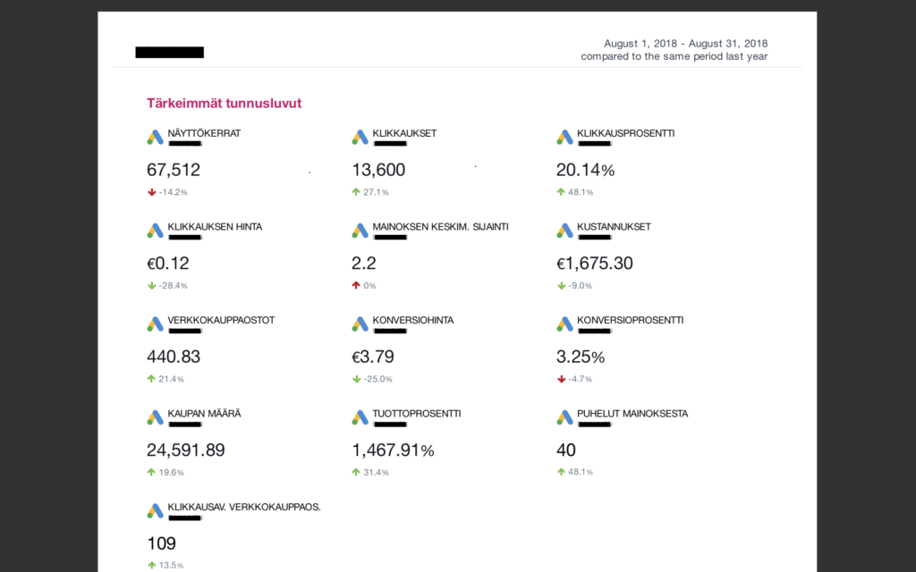Screen dimensions: 916x572
Task: Click the Google Ads icon beside KLIKKAUKSEN HINTA
Action: coord(155,231)
